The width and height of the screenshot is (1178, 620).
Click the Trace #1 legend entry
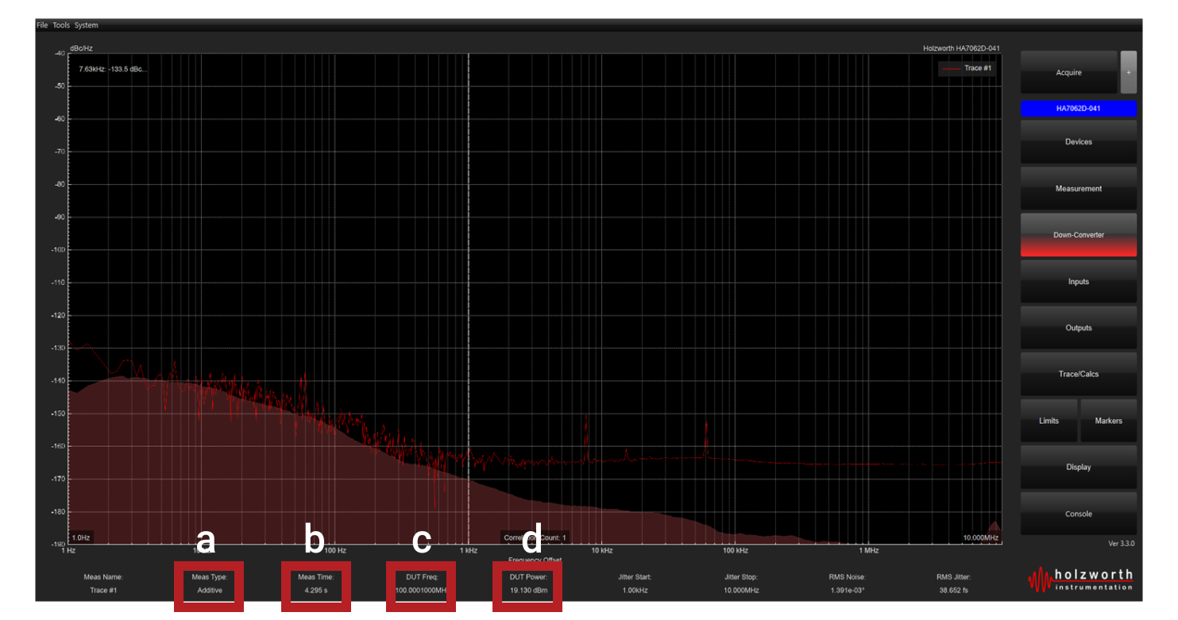966,68
